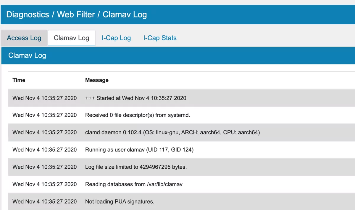The width and height of the screenshot is (355, 210).
Task: Click the timestamp of the last log row
Action: click(44, 201)
